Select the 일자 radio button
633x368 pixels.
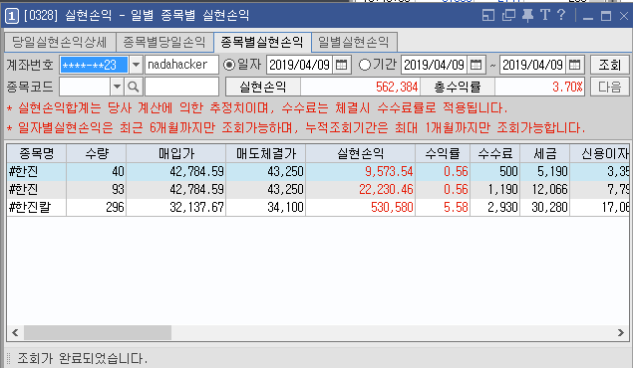tap(229, 65)
